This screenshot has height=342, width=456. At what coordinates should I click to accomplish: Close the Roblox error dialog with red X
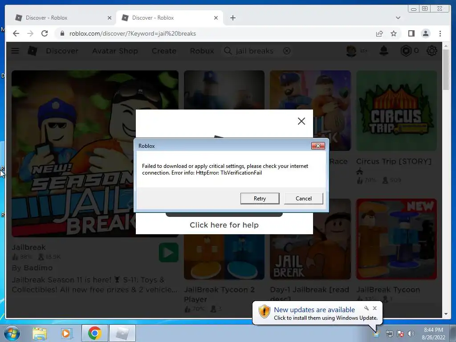[318, 146]
